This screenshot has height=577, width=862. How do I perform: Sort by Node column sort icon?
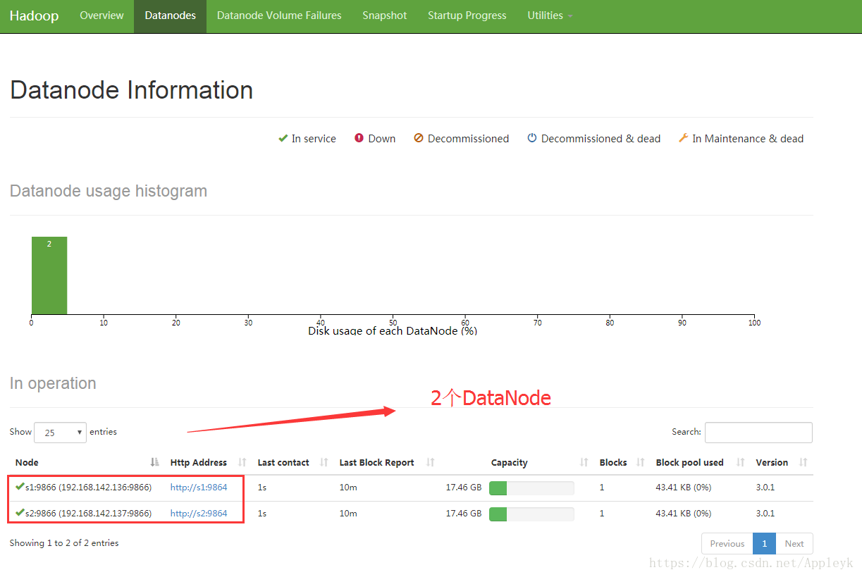coord(155,463)
